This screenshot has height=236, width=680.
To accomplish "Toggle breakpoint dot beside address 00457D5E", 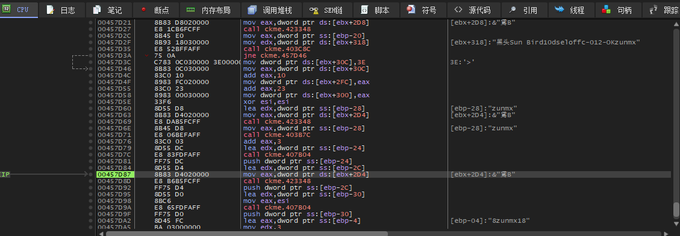I will (90, 101).
